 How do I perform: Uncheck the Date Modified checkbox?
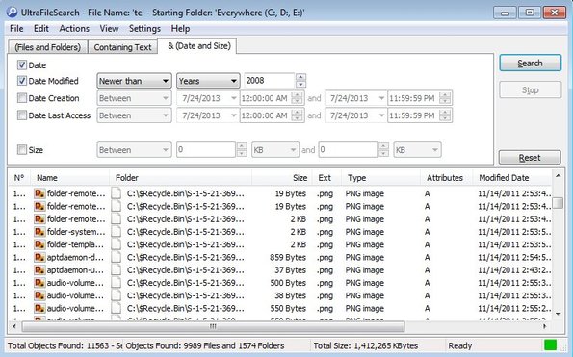22,81
